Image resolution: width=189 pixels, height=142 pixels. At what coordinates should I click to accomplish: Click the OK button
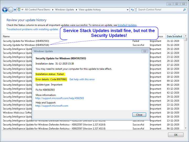176,135
